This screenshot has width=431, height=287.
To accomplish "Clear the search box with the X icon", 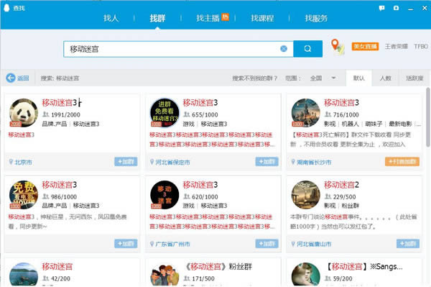I will point(284,49).
